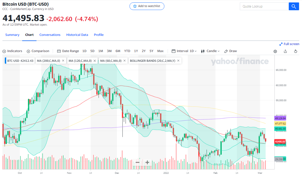Set range to Max
The height and width of the screenshot is (177, 302).
point(160,51)
